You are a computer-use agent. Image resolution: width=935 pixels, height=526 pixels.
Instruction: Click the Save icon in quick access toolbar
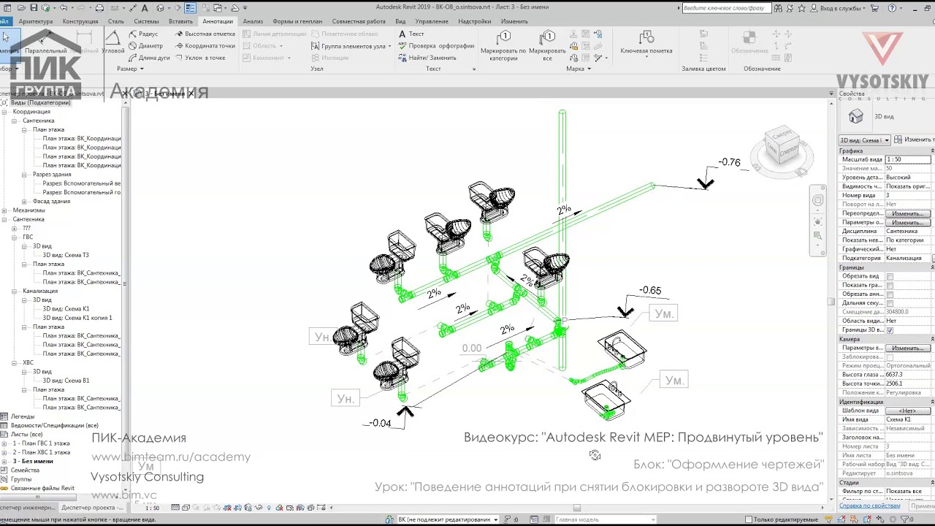click(x=34, y=8)
